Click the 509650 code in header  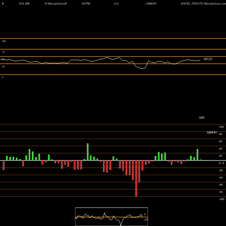click(x=151, y=4)
